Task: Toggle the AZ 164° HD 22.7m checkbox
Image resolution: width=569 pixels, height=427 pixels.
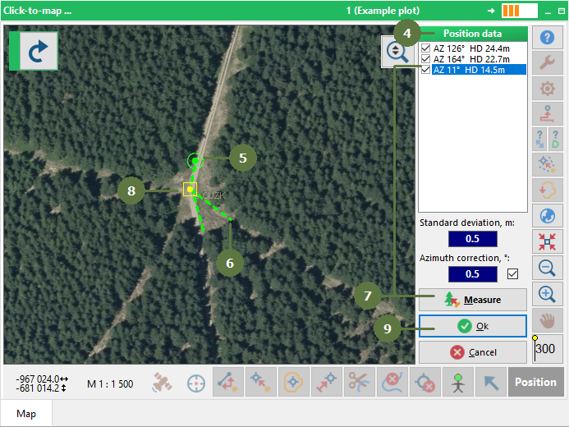Action: [x=425, y=59]
